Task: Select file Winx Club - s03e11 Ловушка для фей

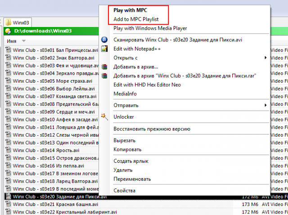Action: pyautogui.click(x=56, y=127)
